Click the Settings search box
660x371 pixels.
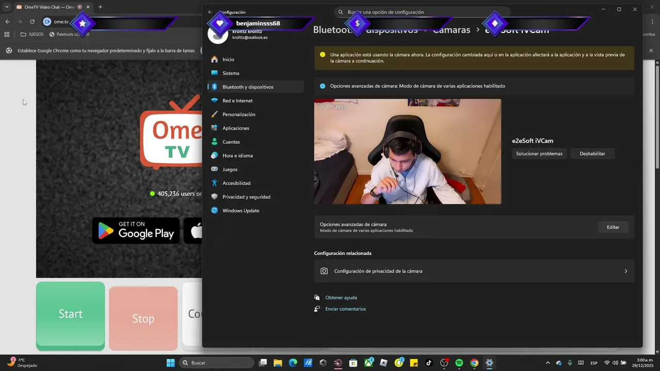coord(422,12)
